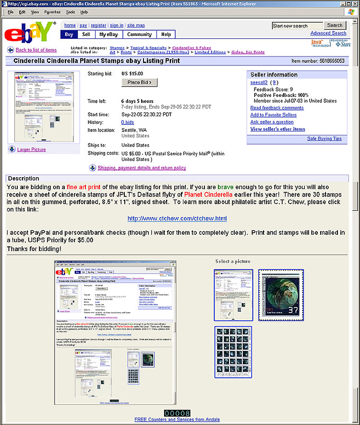This screenshot has width=360, height=425.
Task: Click the back arrow icon beside Back to list
Action: click(11, 50)
